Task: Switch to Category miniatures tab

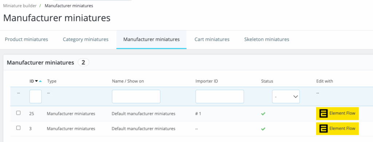Action: point(86,39)
